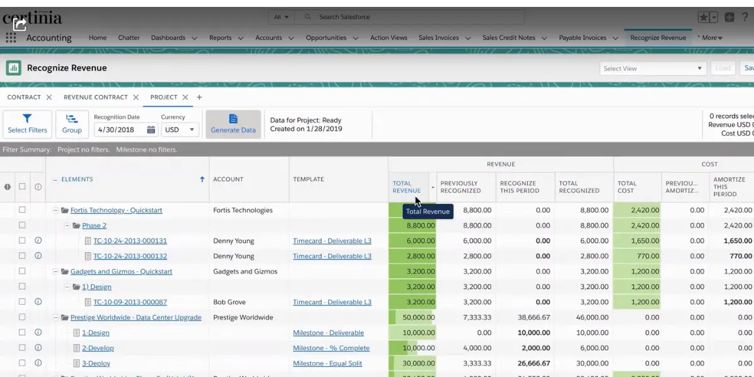Open the Sales Invoices menu in the navigation bar
This screenshot has height=377, width=754.
444,38
